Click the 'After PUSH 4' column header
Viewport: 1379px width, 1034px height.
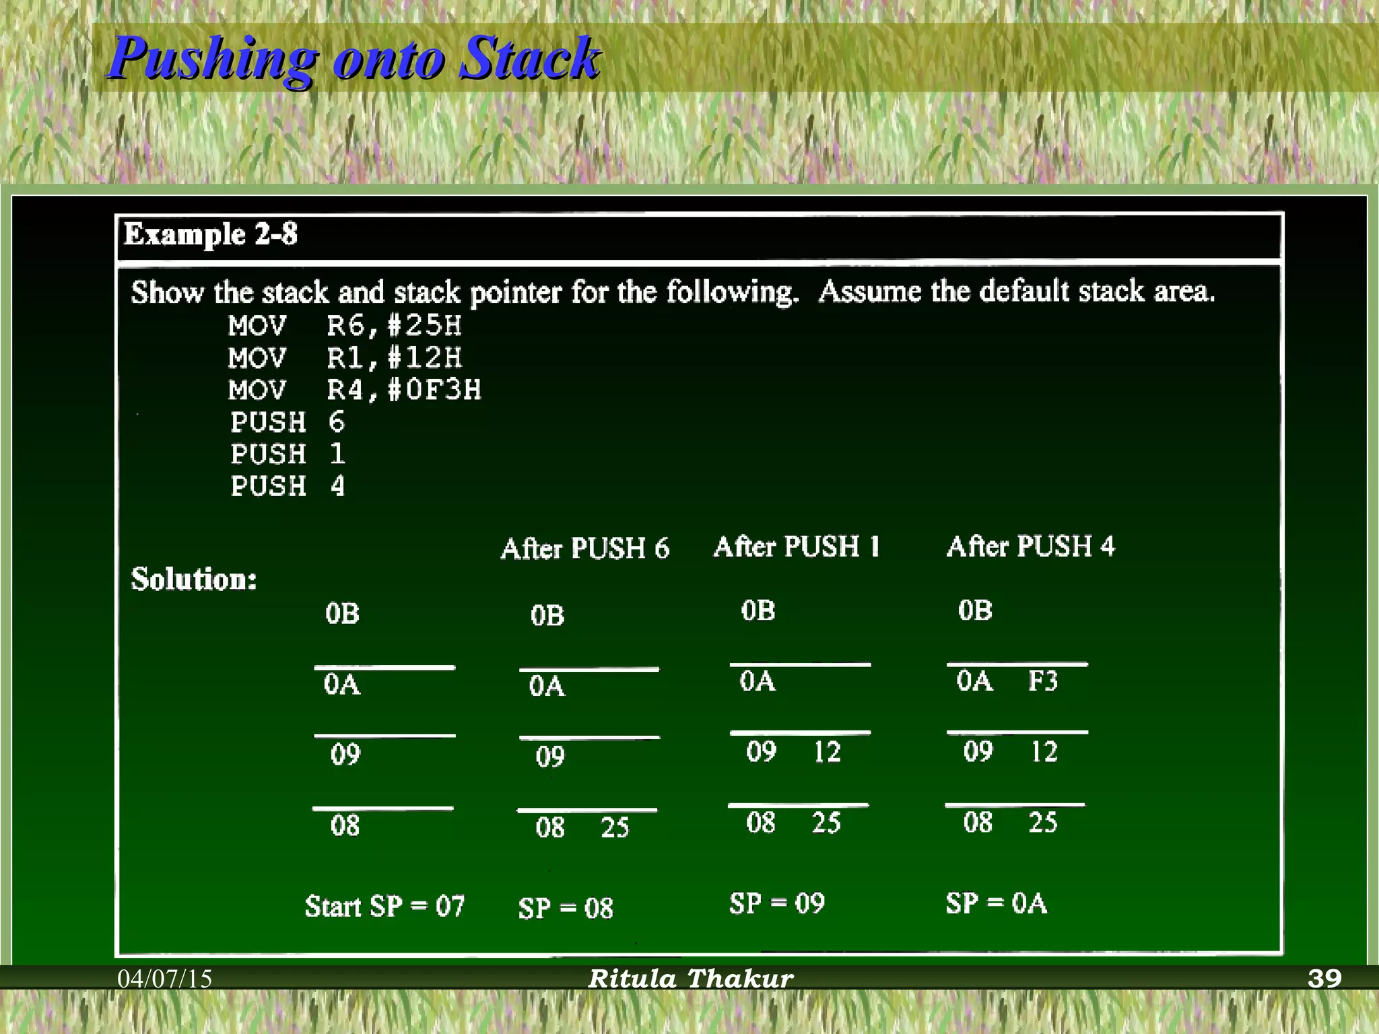click(x=1030, y=545)
